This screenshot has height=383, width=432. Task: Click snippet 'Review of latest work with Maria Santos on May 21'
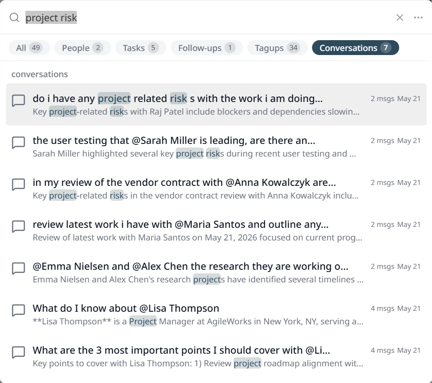click(x=197, y=237)
